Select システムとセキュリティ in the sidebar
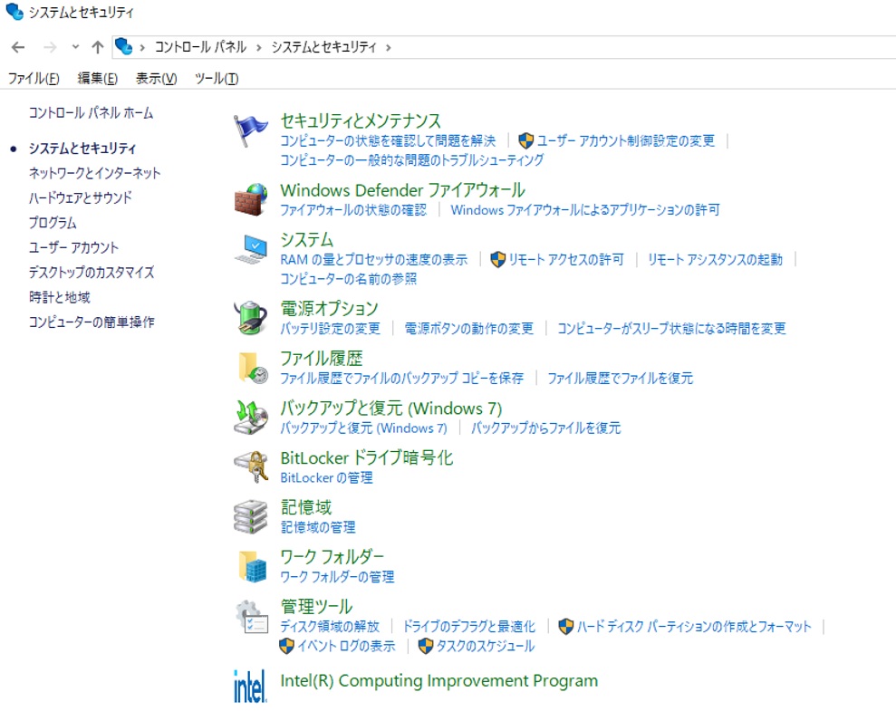Screen dimensions: 896x721 pos(82,149)
